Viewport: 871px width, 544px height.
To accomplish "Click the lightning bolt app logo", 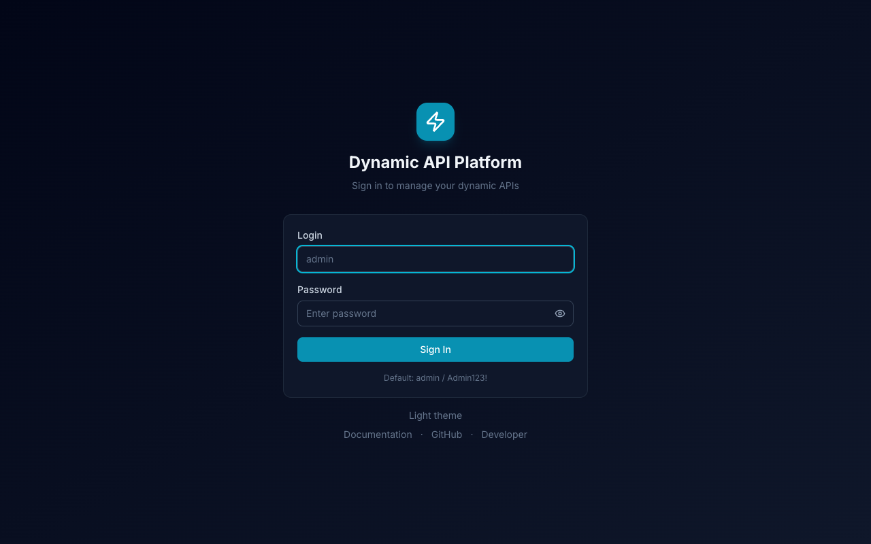I will (x=435, y=122).
